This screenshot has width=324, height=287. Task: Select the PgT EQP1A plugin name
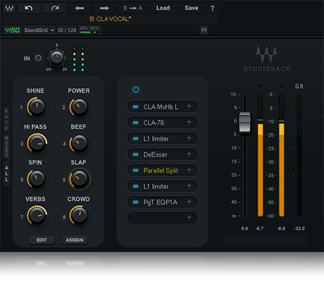pyautogui.click(x=161, y=202)
